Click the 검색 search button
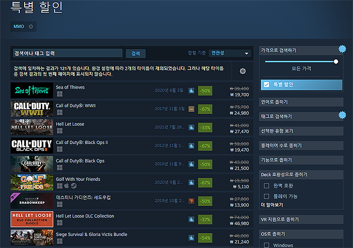 pos(136,53)
